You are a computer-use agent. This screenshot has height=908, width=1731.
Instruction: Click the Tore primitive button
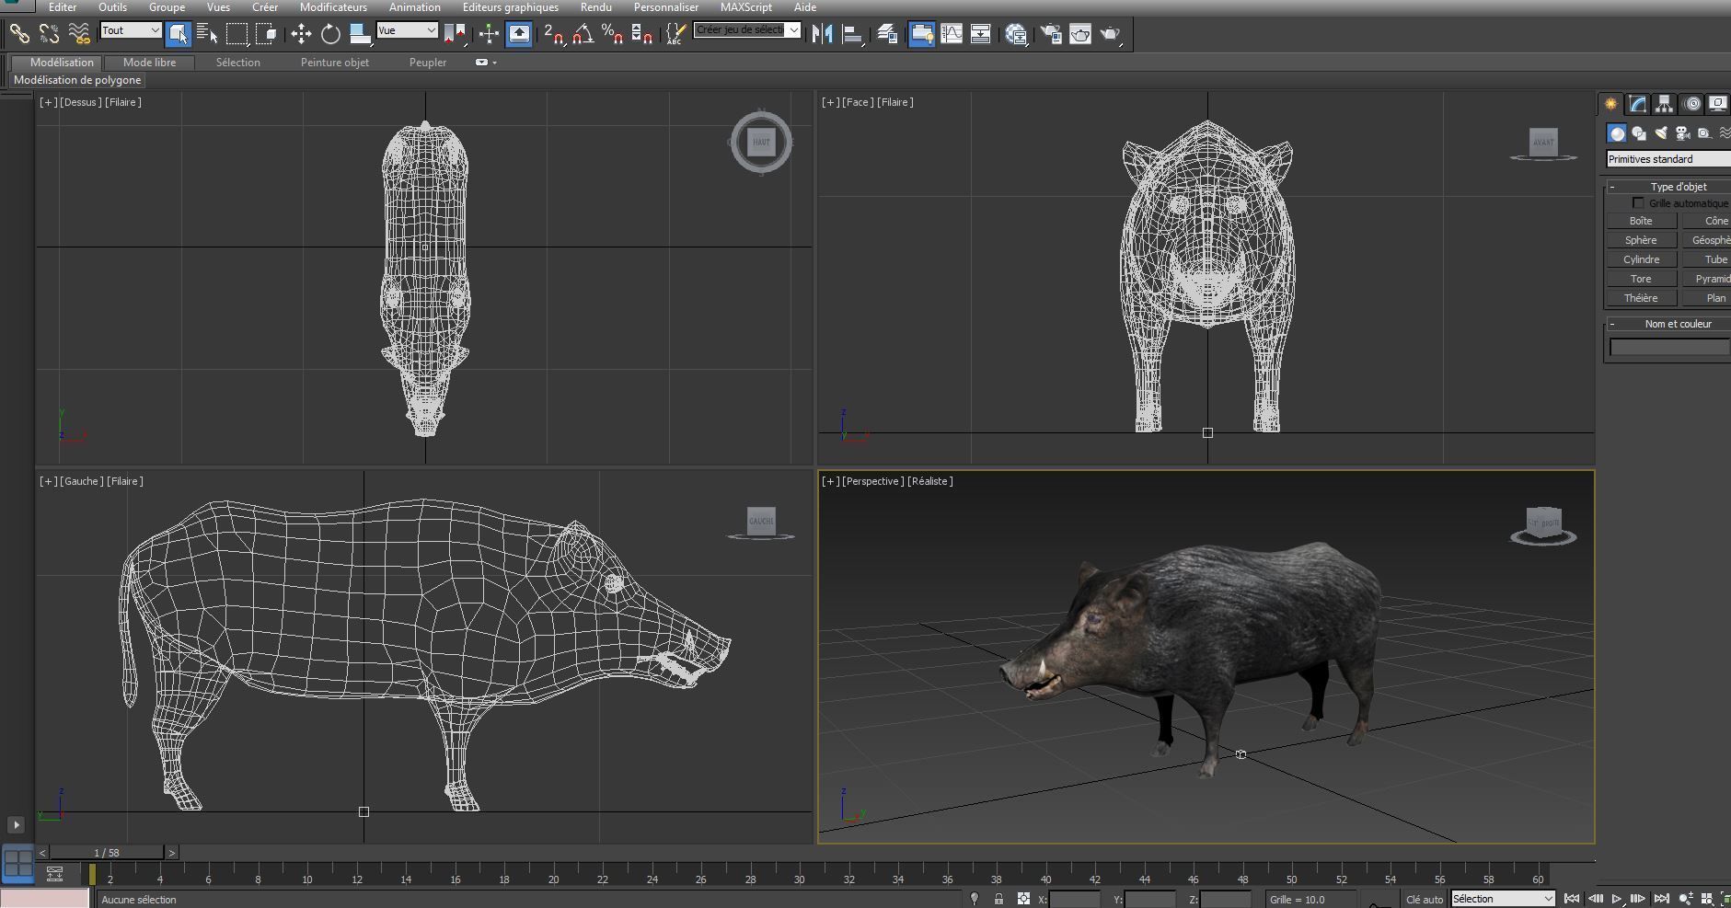coord(1641,279)
